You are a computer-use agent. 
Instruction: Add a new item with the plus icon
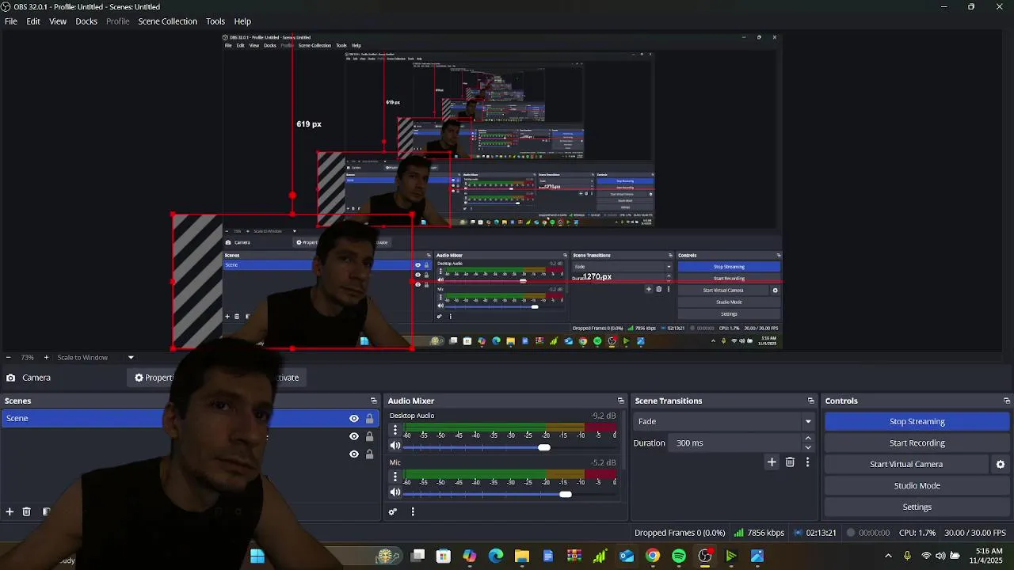pos(10,512)
